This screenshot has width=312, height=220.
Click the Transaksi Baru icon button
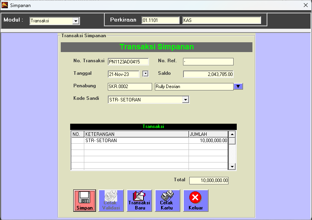pyautogui.click(x=140, y=200)
